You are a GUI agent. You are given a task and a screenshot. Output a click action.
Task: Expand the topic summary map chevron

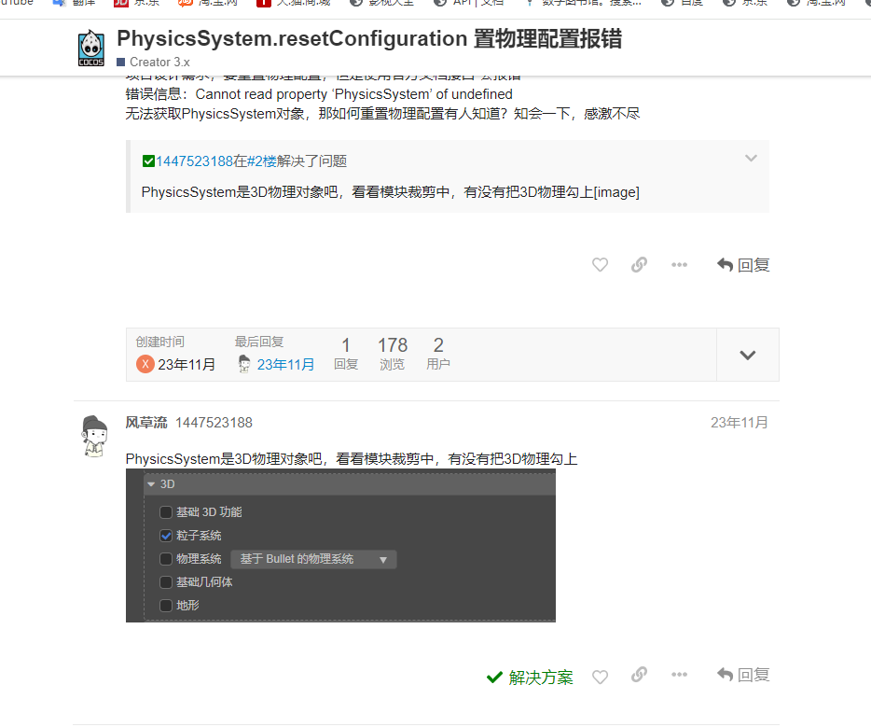[748, 355]
